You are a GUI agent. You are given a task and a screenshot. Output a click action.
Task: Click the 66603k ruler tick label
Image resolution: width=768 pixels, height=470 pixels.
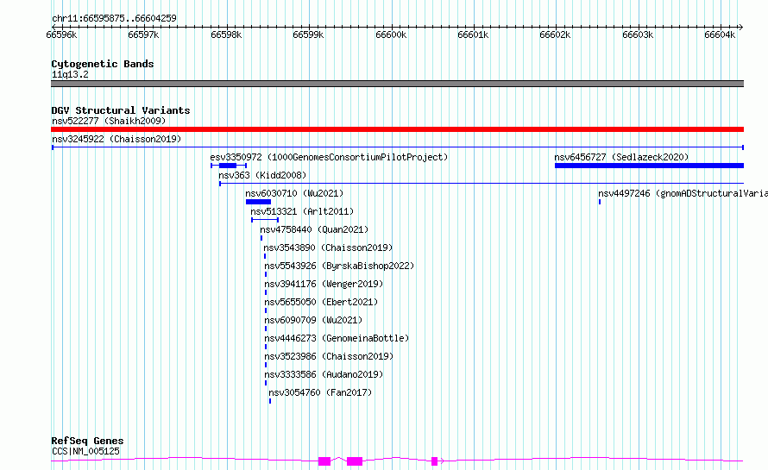point(638,34)
